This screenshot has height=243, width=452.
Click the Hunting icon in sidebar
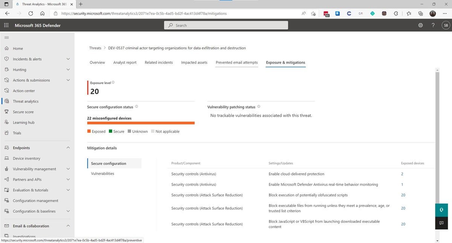pyautogui.click(x=6, y=69)
